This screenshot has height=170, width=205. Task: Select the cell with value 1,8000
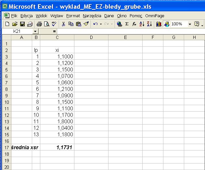pyautogui.click(x=57, y=121)
